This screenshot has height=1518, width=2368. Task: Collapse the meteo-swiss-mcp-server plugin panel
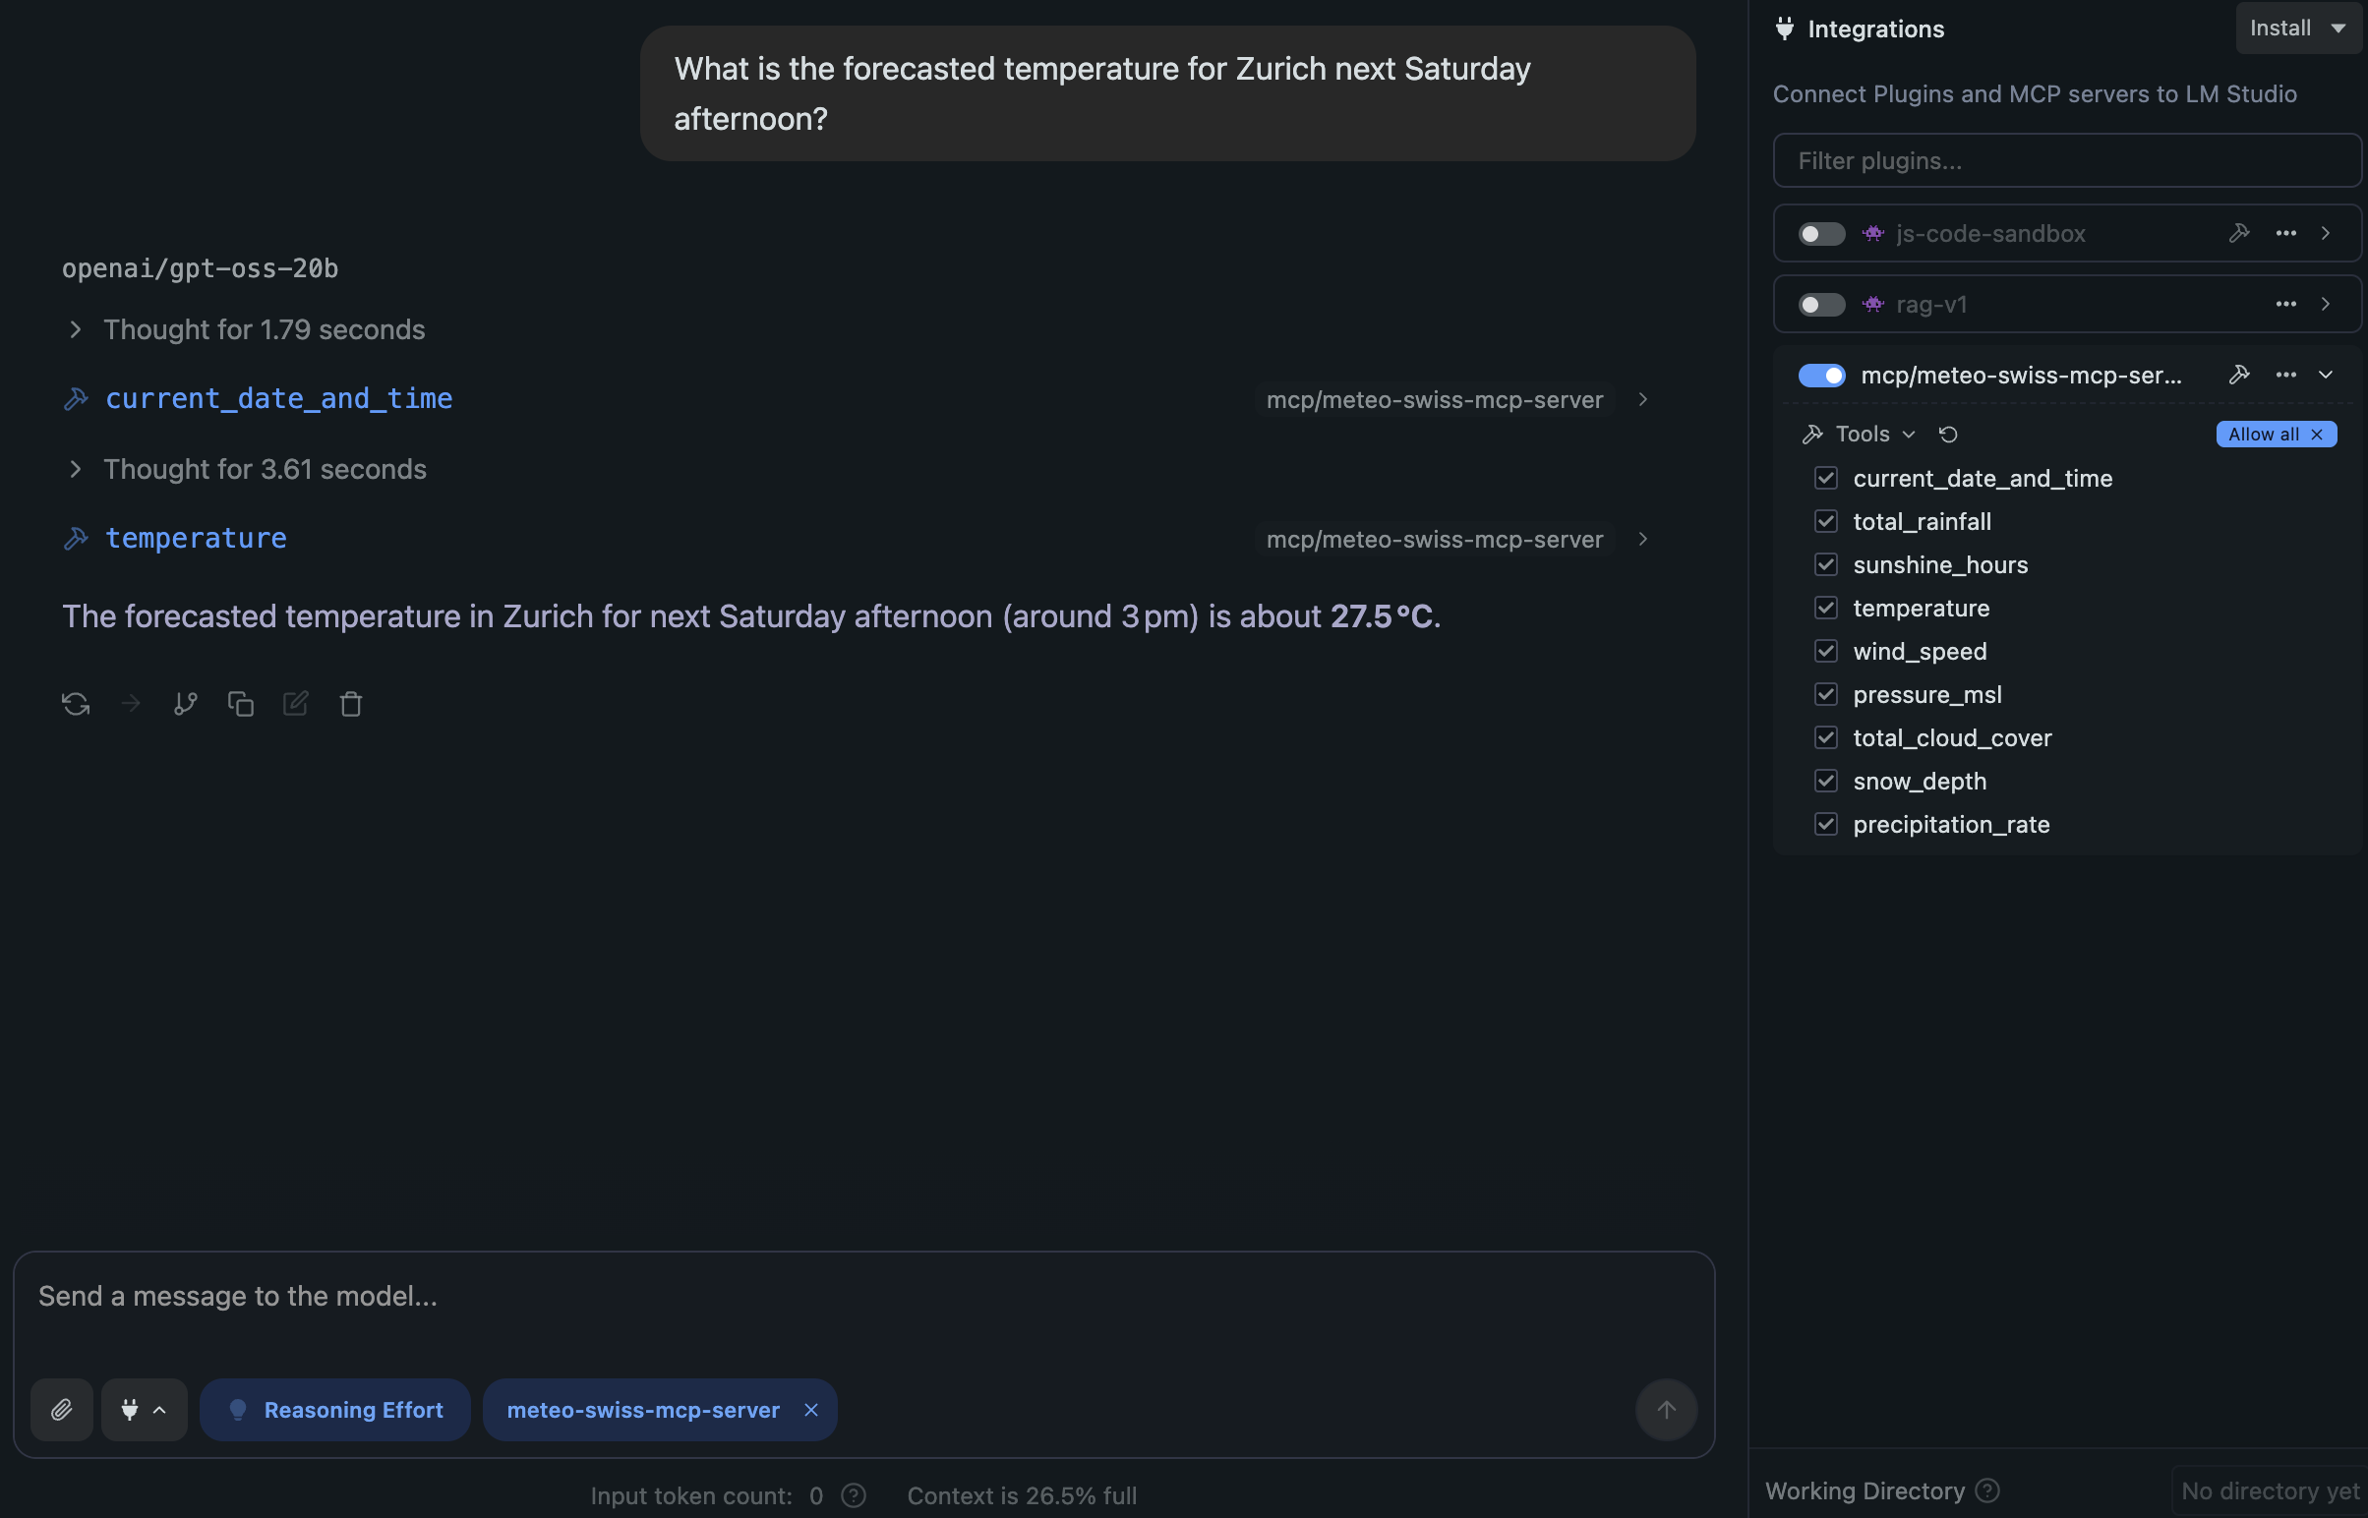2326,376
